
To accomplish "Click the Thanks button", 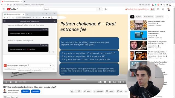I will coord(110,91).
